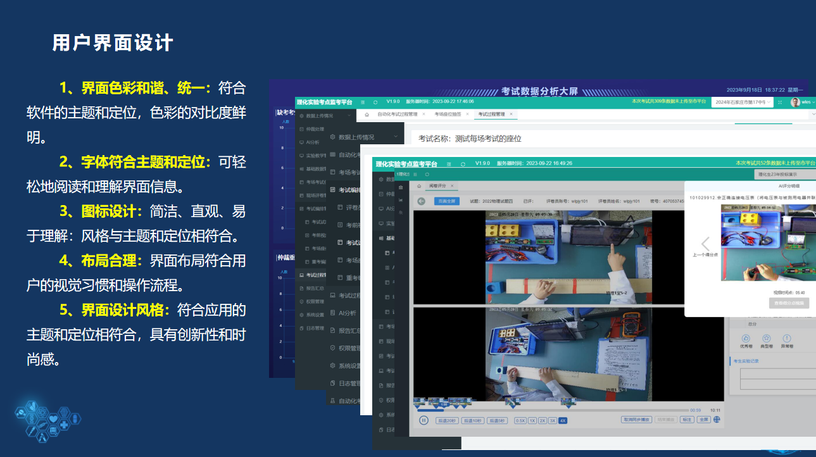Pause the exam video playback
Screen dimensions: 816x457
tap(423, 420)
